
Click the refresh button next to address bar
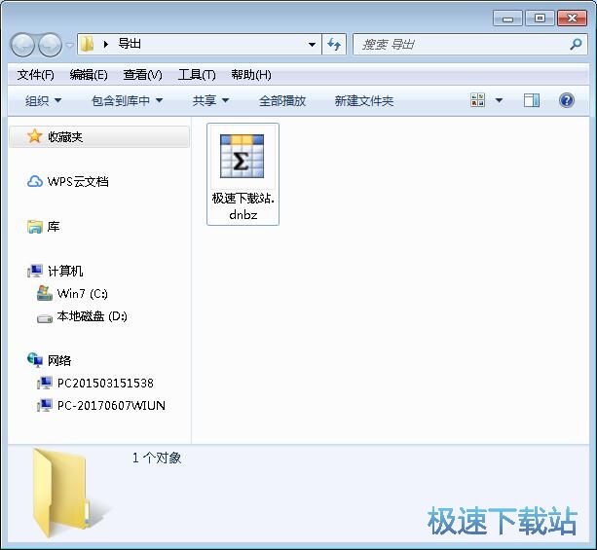click(x=334, y=45)
